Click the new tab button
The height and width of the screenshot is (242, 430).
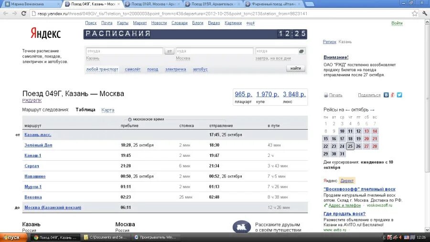[x=309, y=4]
